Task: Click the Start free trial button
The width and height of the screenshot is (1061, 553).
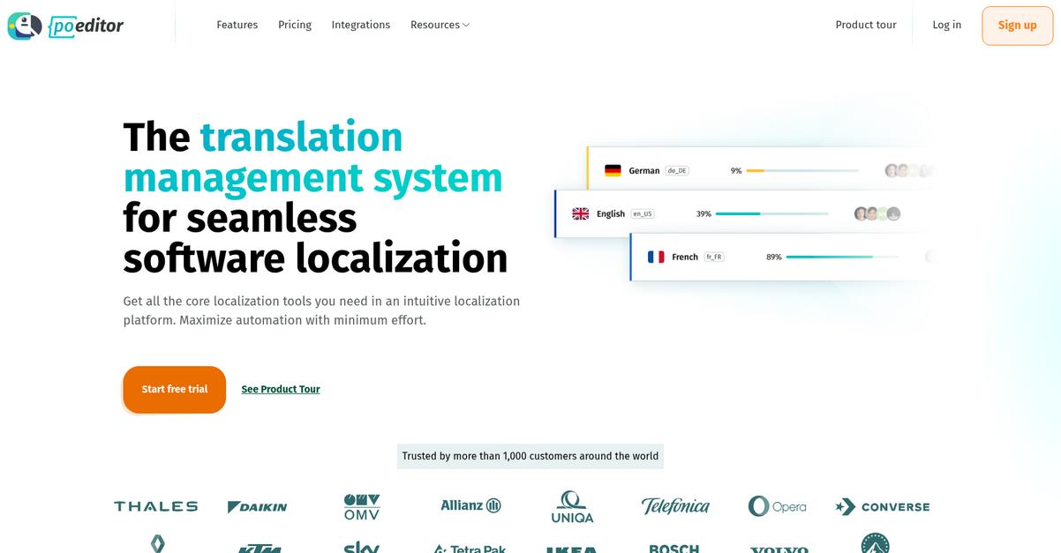Action: (x=175, y=389)
